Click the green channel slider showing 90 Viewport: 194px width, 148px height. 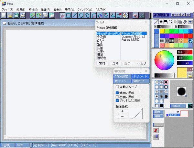(x=185, y=58)
